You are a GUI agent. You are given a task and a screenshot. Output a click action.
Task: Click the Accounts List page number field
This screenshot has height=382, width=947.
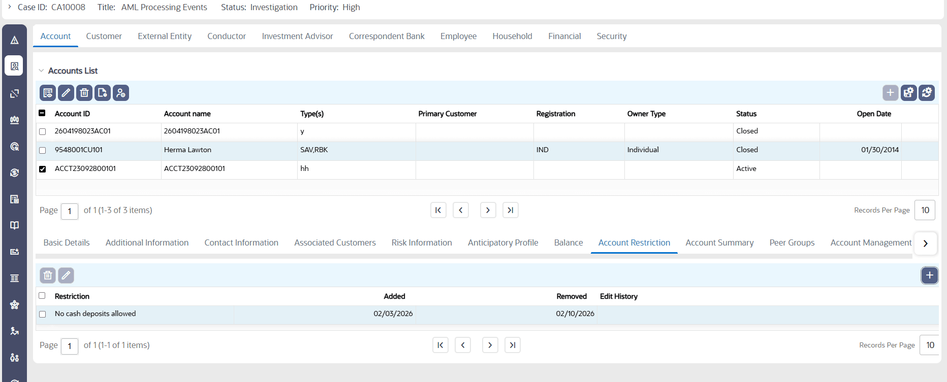click(70, 211)
